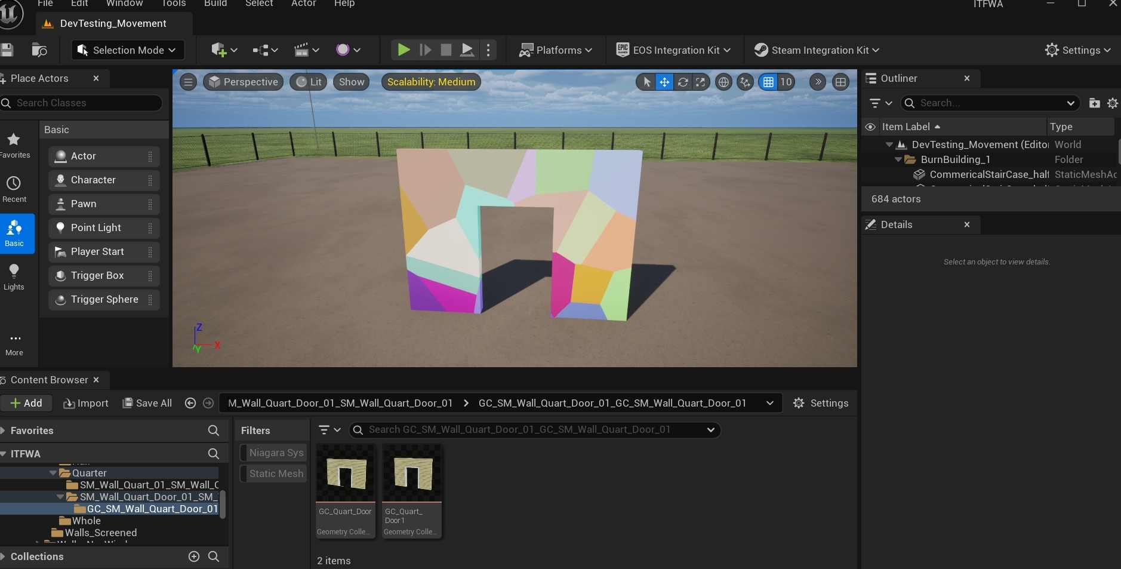Switch to the DevTesting_Movement tab
1121x569 pixels.
coord(113,23)
